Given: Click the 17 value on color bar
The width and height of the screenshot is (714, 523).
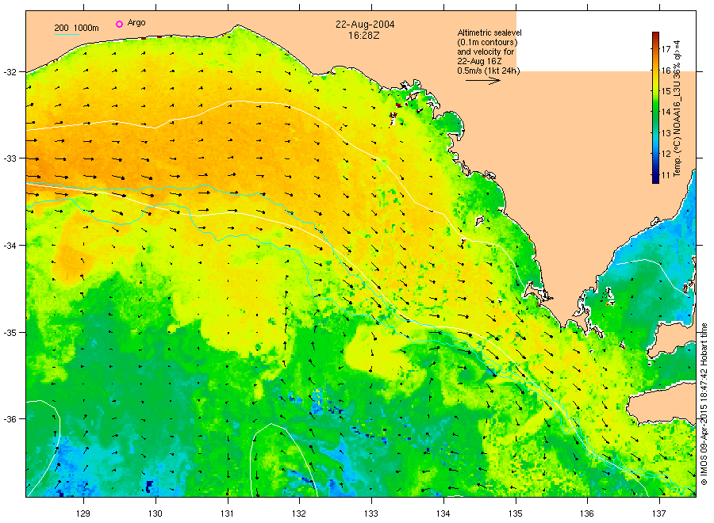Looking at the screenshot, I should pos(666,49).
